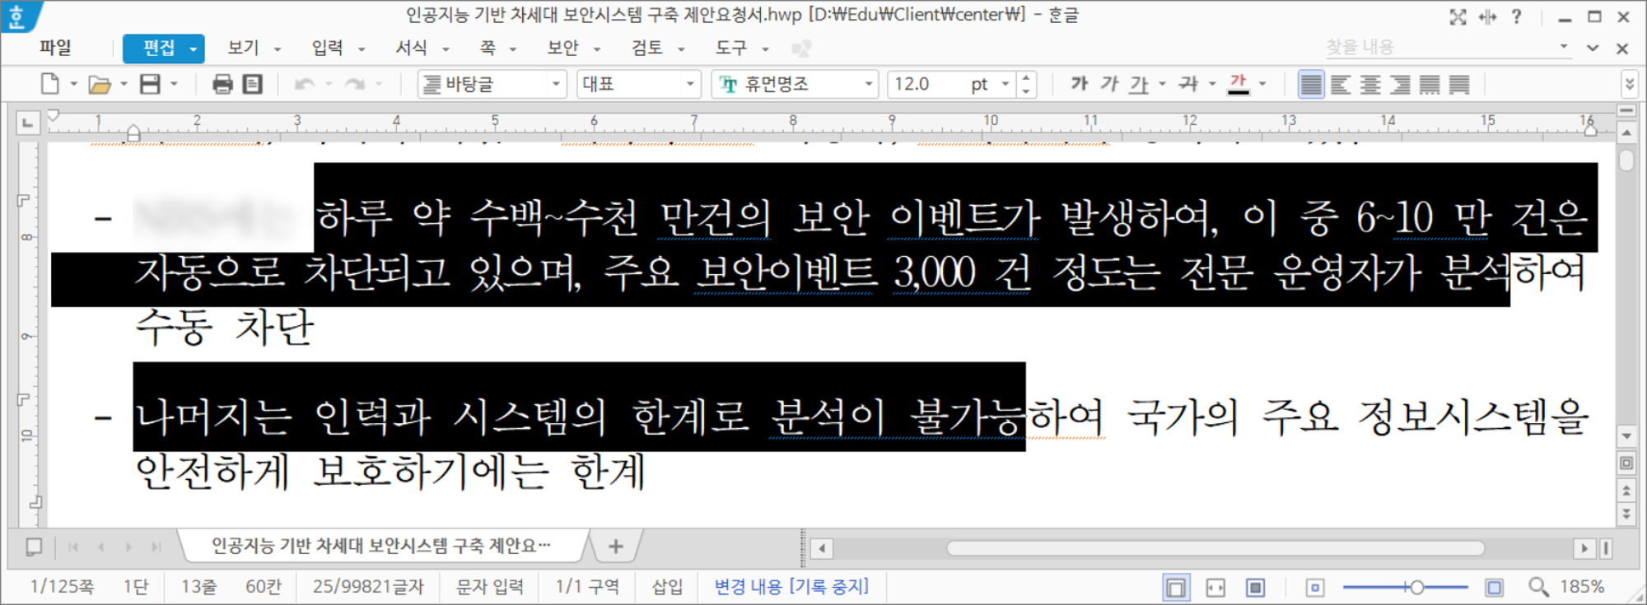
Task: Center align the paragraph
Action: 1370,84
